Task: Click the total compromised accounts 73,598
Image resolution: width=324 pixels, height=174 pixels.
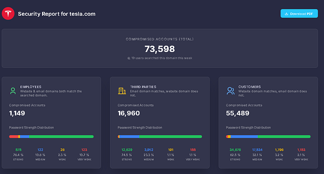Action: click(x=160, y=49)
